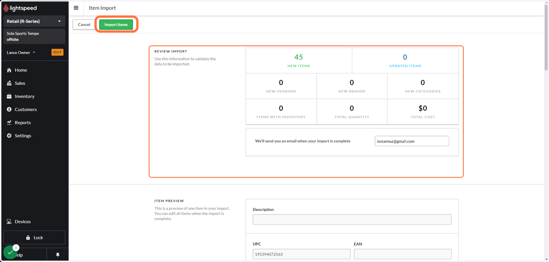
Task: Click the New Categories count cell
Action: tap(423, 86)
